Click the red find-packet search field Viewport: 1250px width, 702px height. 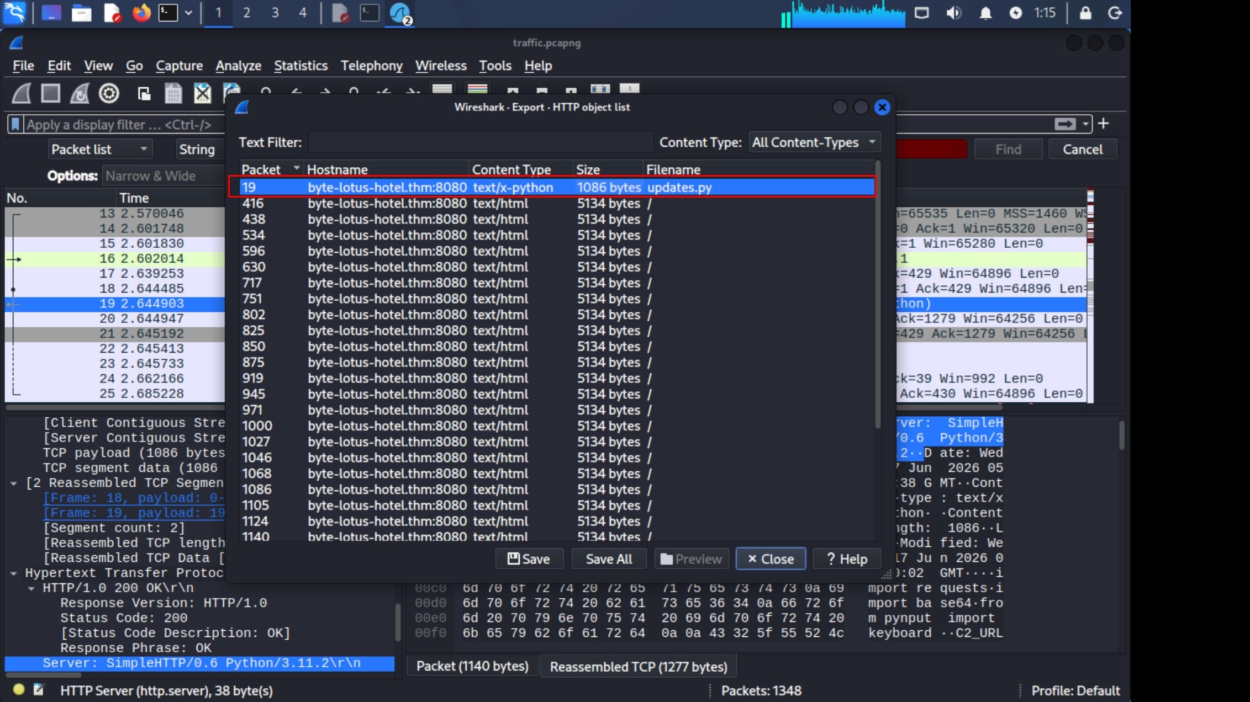point(931,149)
